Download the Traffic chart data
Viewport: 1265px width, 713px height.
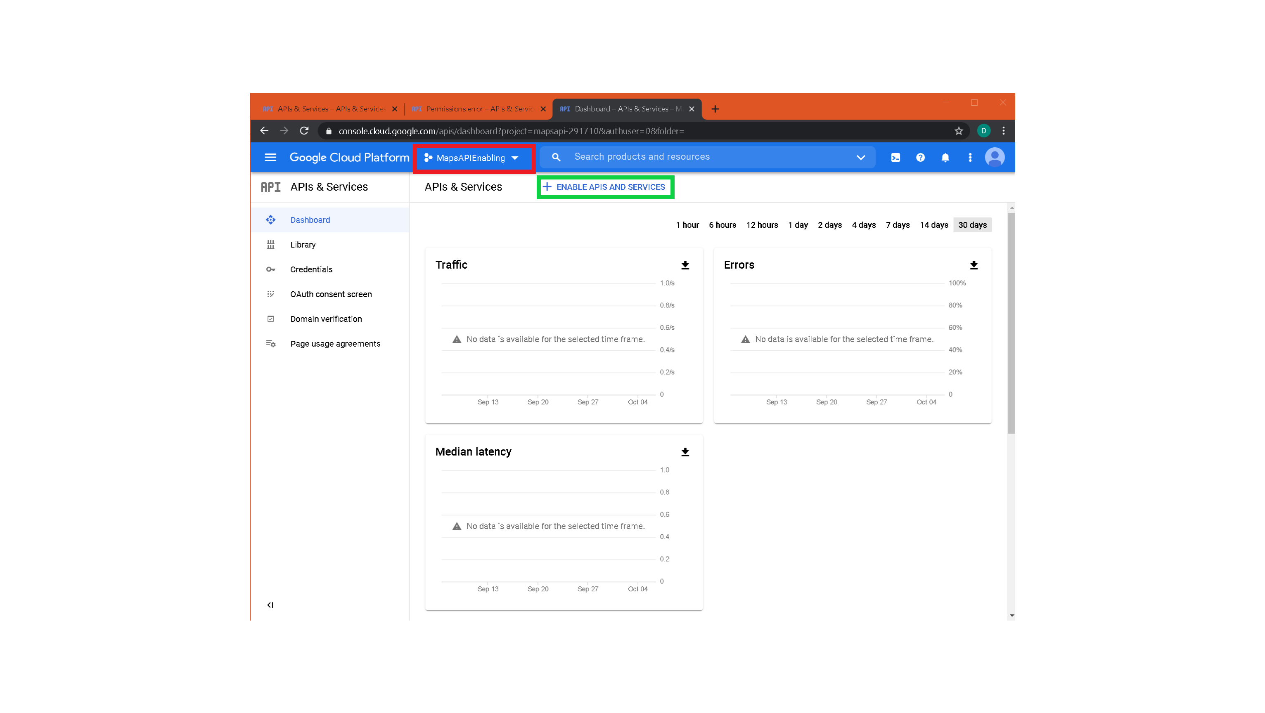tap(685, 265)
